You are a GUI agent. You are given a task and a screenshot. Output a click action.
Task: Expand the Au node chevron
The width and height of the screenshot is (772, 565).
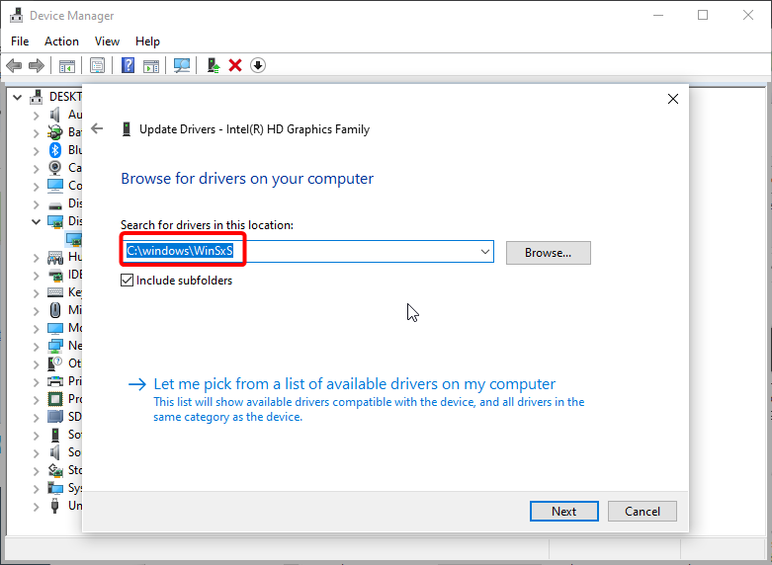tap(36, 116)
